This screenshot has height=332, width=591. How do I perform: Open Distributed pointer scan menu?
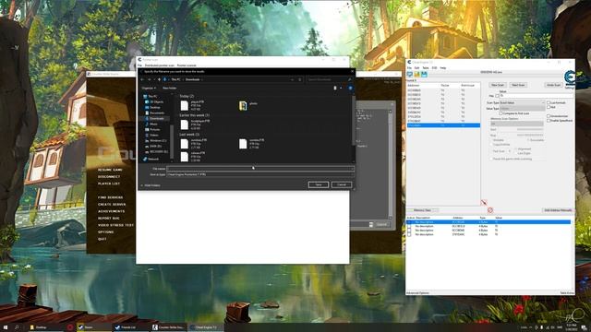(160, 65)
